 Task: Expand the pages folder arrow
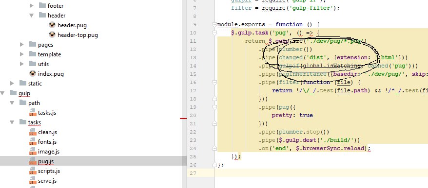[x=22, y=44]
